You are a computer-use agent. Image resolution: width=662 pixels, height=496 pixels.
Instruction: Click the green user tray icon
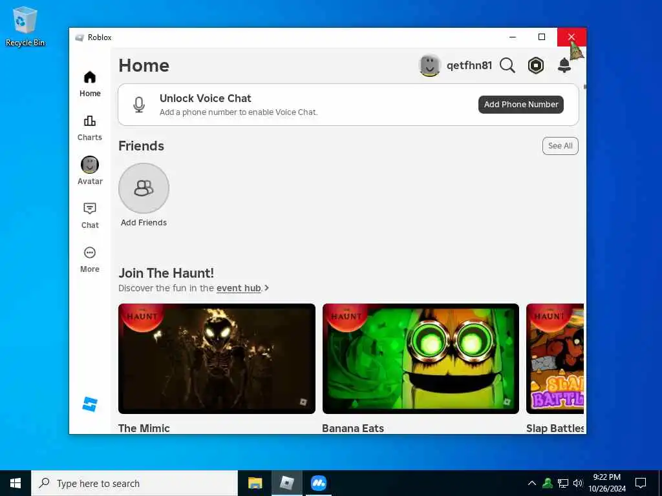(x=548, y=483)
